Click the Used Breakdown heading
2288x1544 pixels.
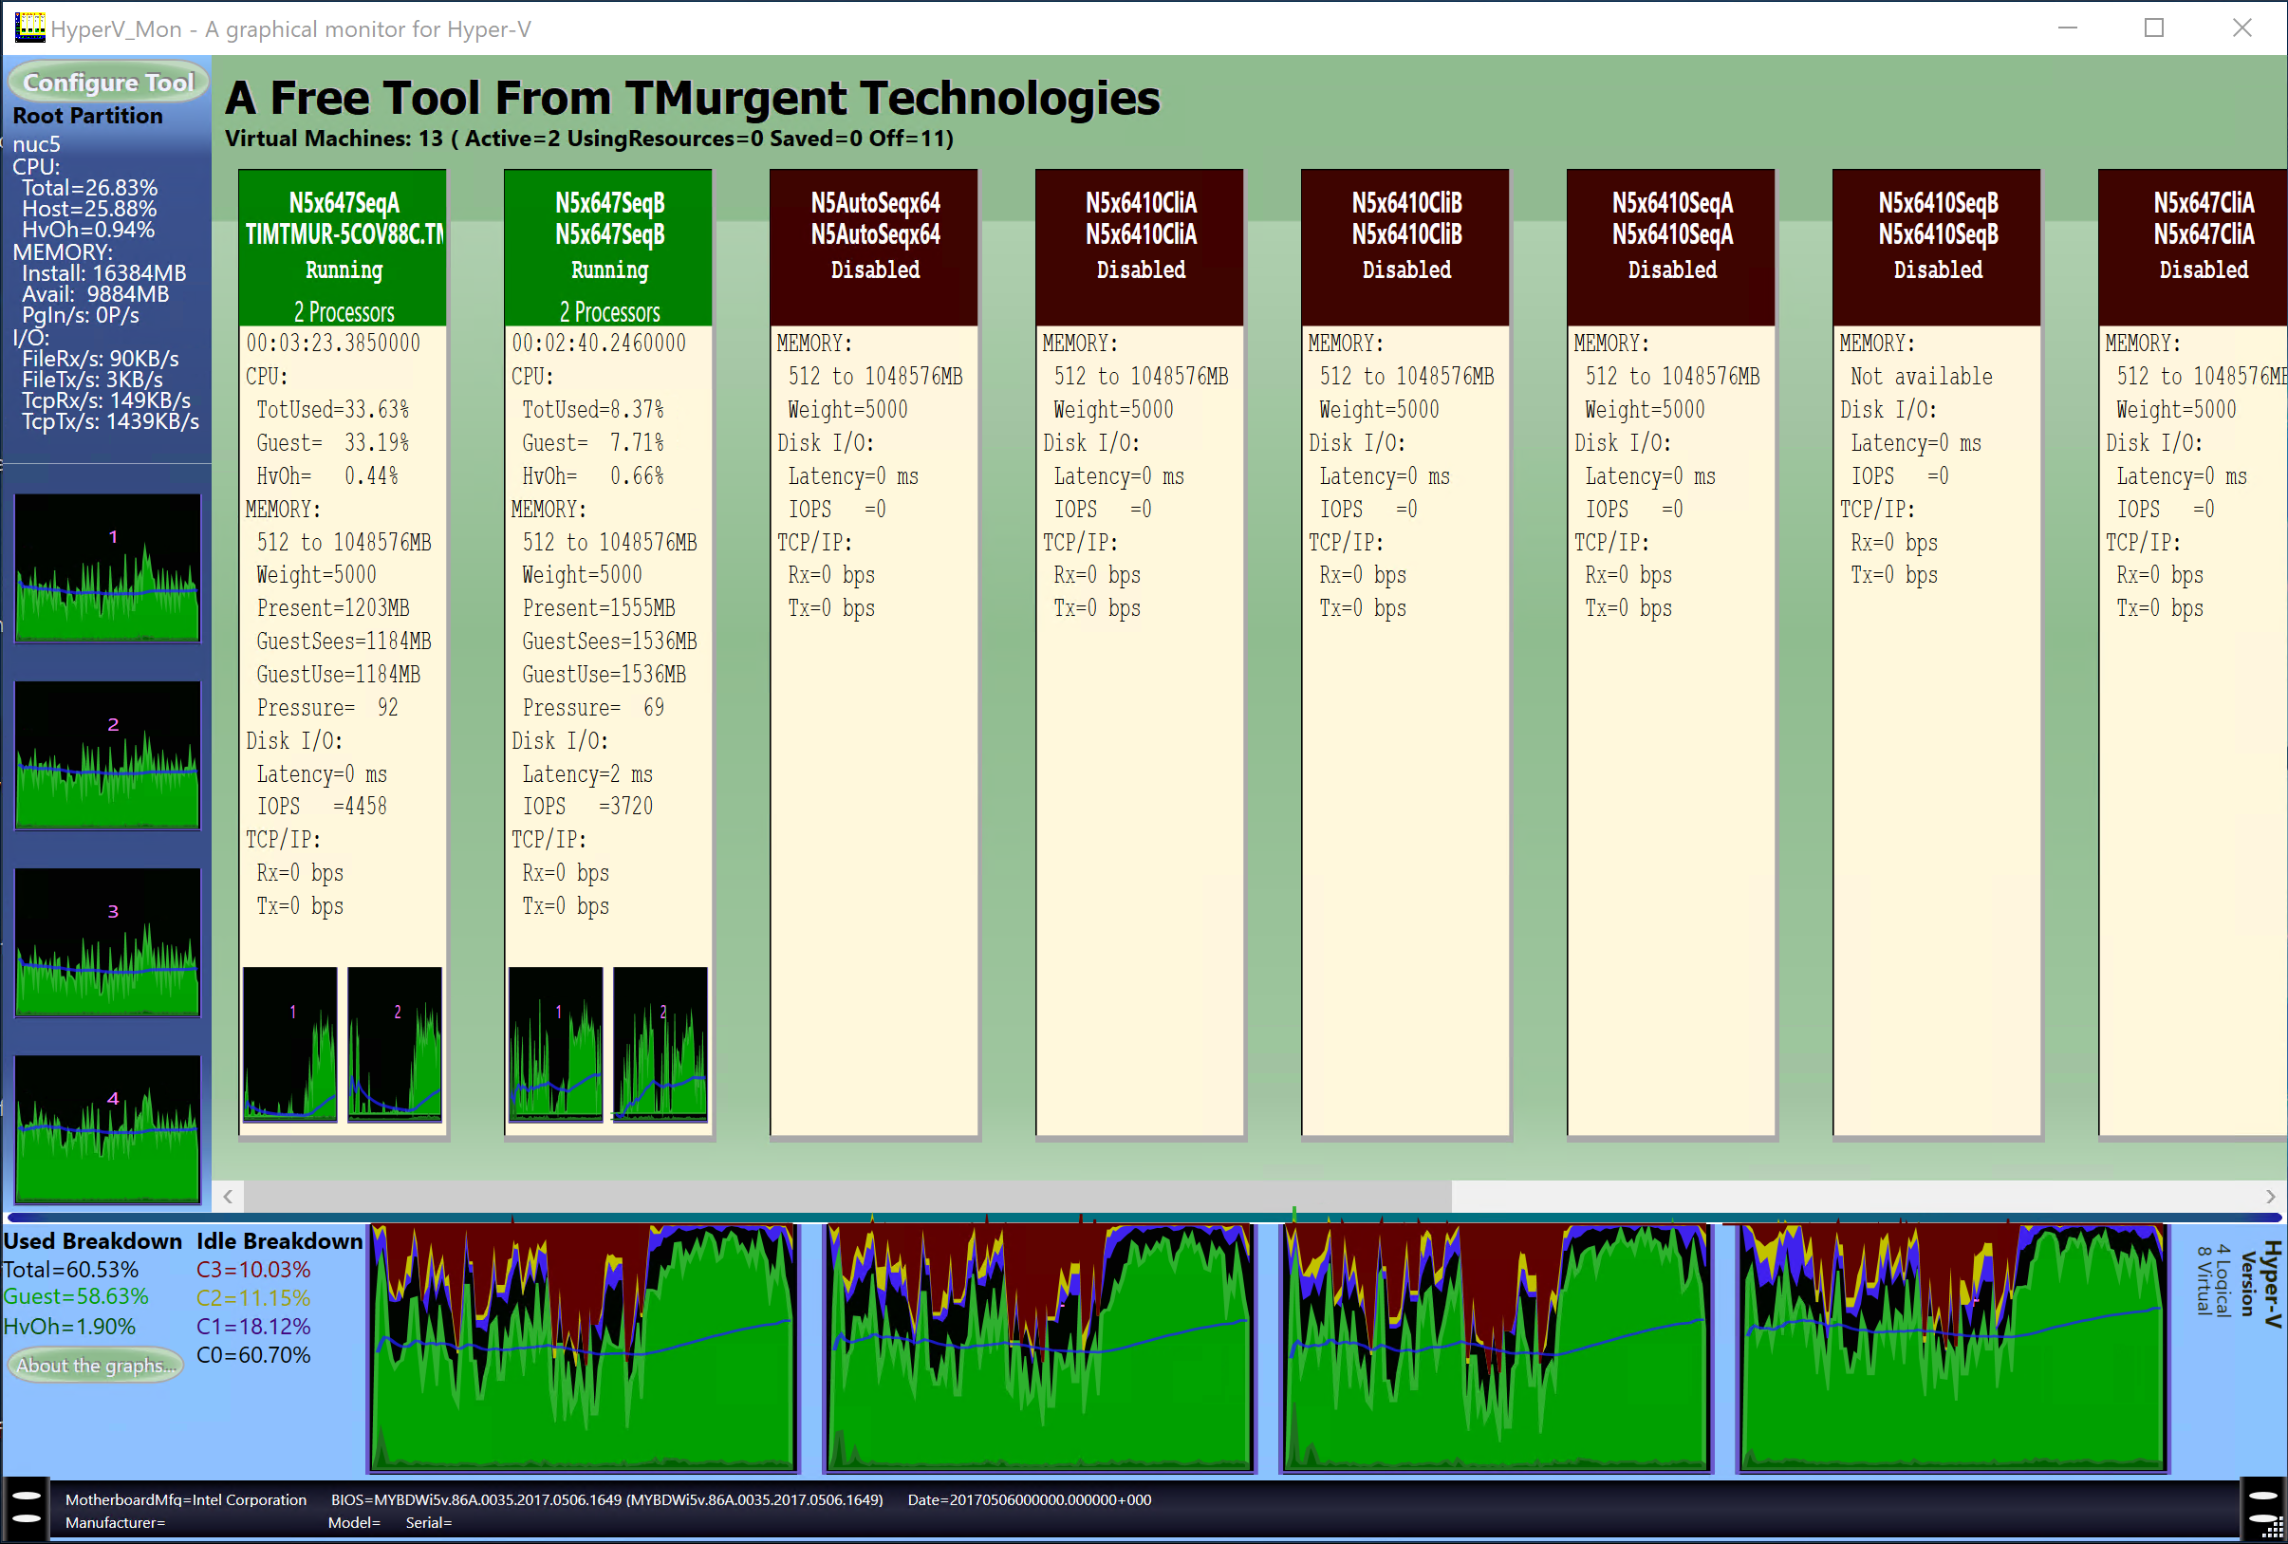tap(93, 1240)
